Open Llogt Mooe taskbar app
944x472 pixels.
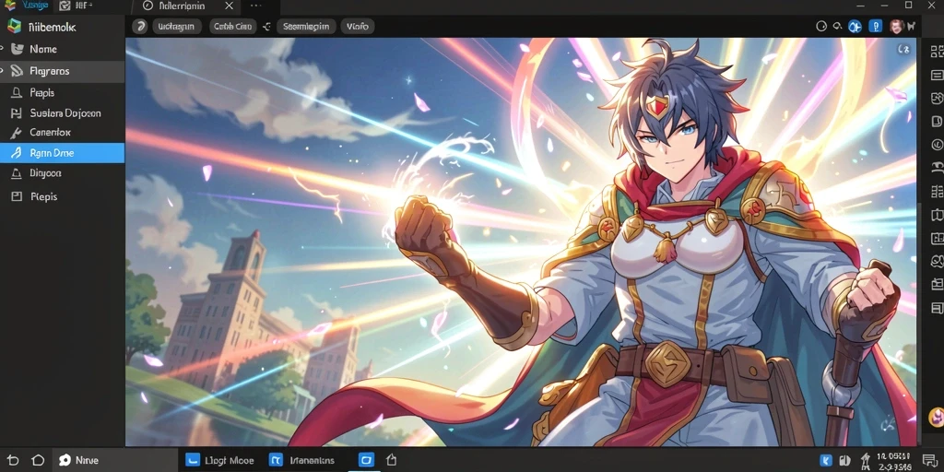click(219, 461)
